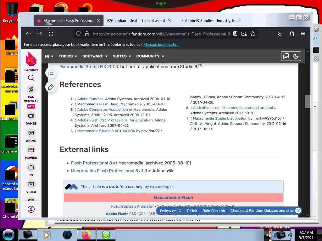
Task: Open wiki discussions chat icon
Action: pos(286,56)
